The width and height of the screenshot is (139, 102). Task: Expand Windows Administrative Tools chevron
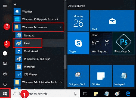click(x=61, y=82)
